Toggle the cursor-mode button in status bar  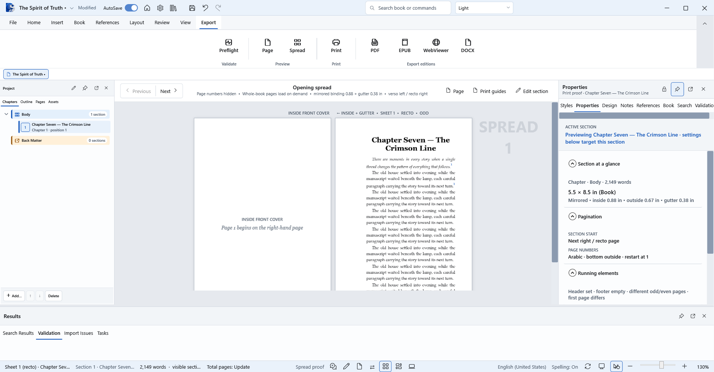(x=617, y=366)
